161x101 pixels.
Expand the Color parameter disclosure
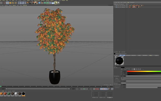(114, 68)
